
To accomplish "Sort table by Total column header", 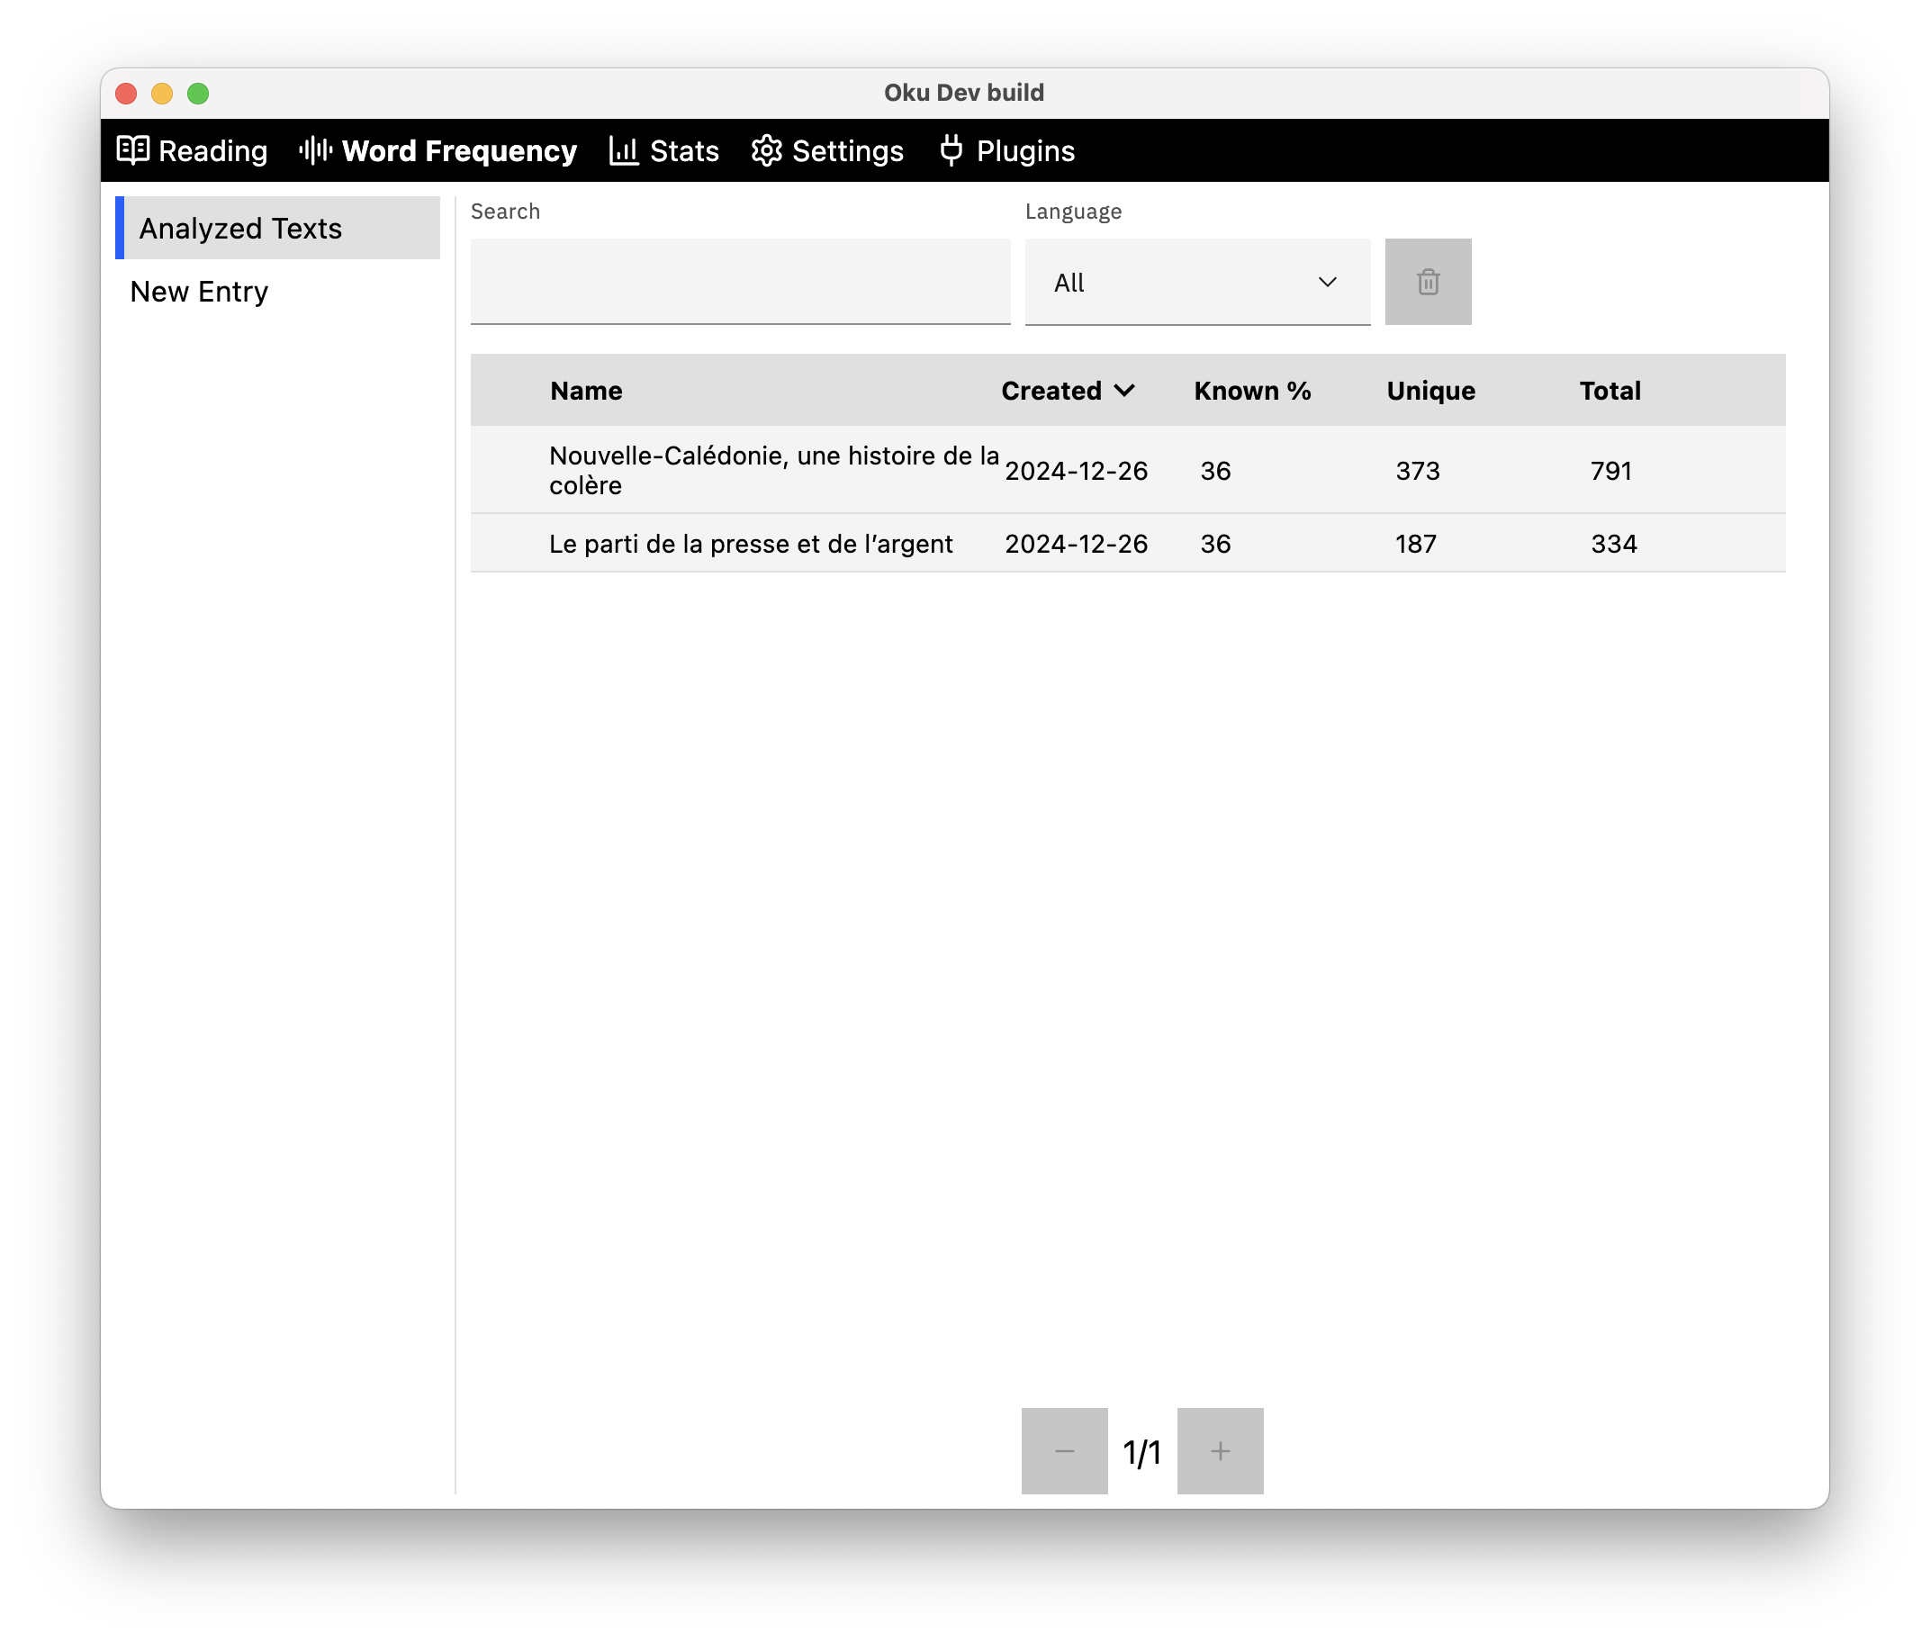I will point(1609,390).
